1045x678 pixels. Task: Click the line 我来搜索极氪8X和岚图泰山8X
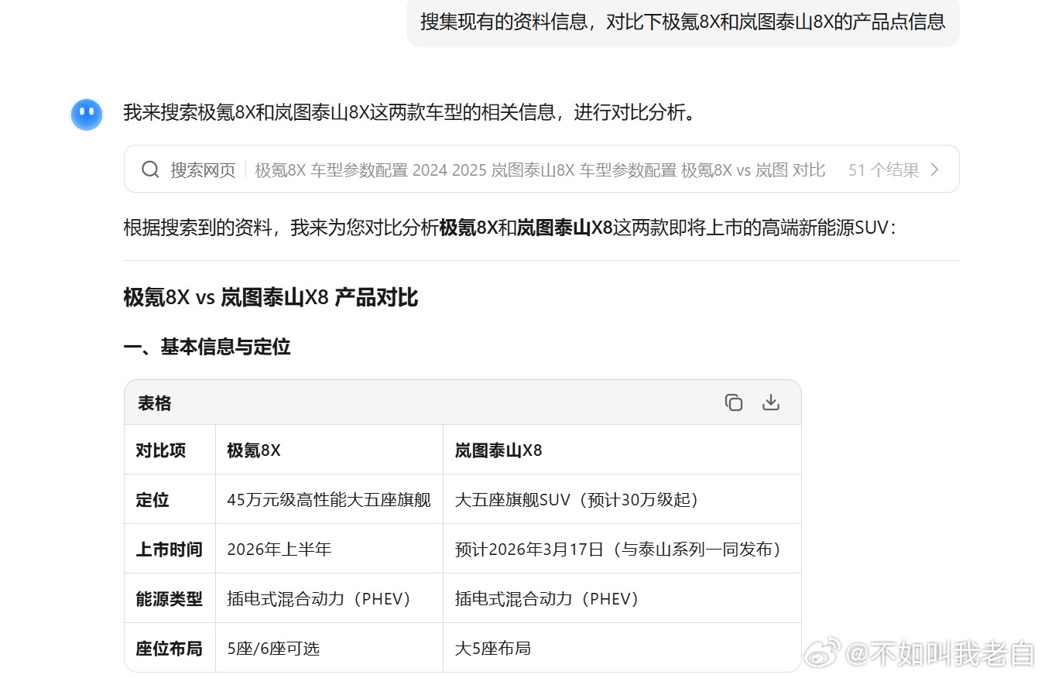(413, 113)
